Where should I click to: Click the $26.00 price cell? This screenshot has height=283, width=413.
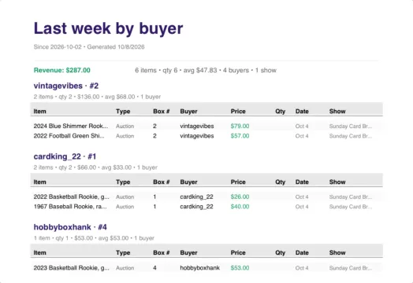pos(240,197)
